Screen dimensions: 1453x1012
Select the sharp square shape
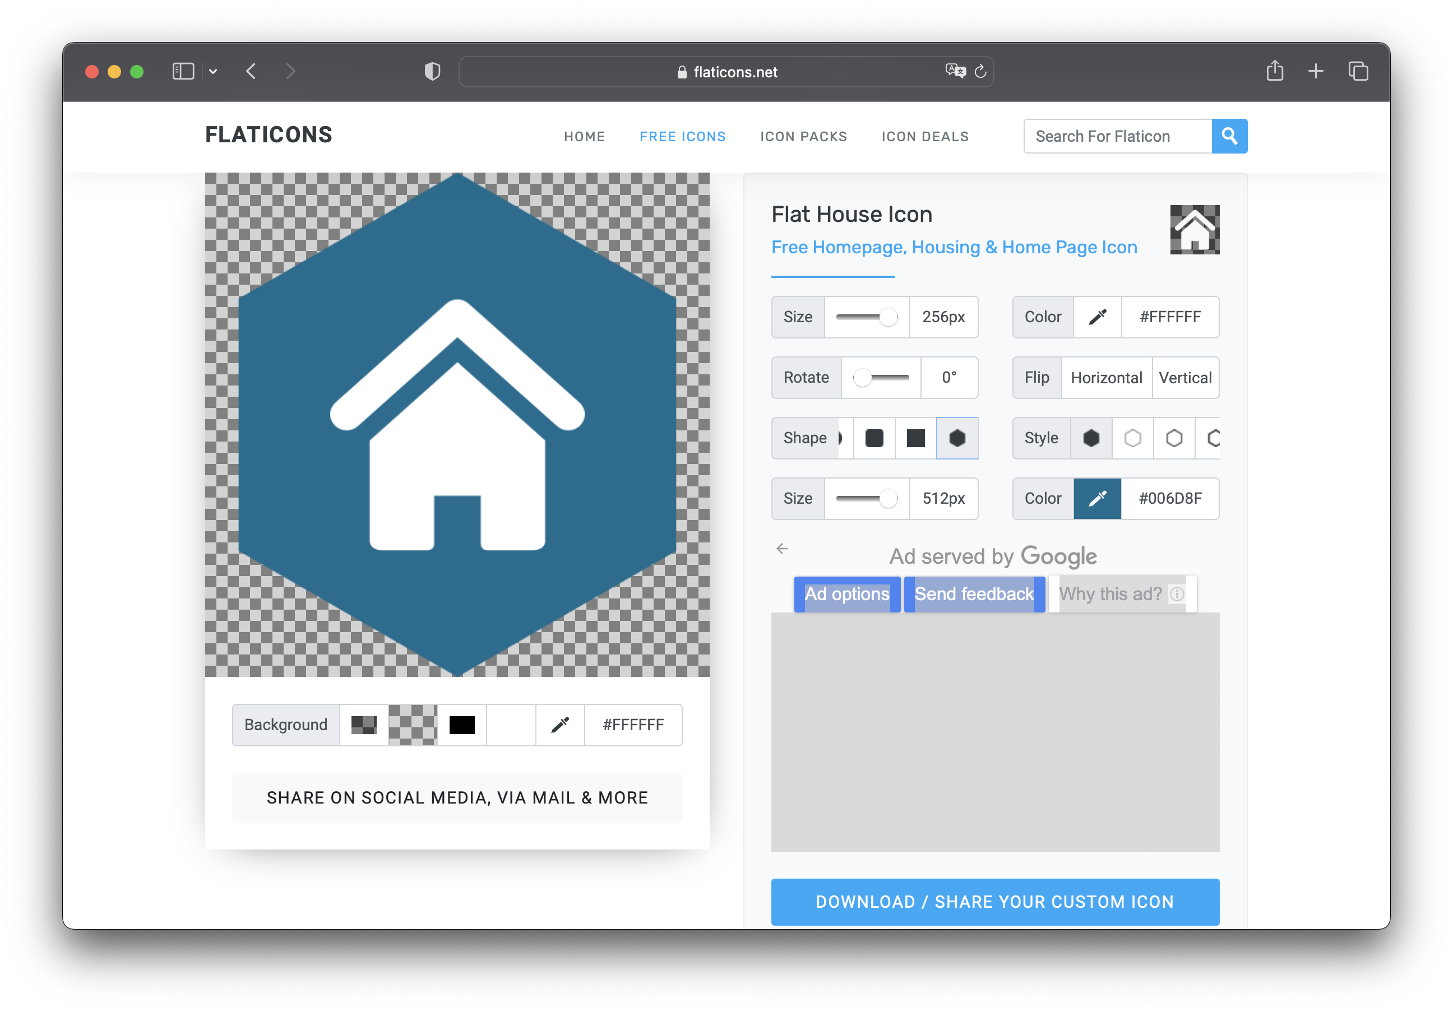click(916, 438)
